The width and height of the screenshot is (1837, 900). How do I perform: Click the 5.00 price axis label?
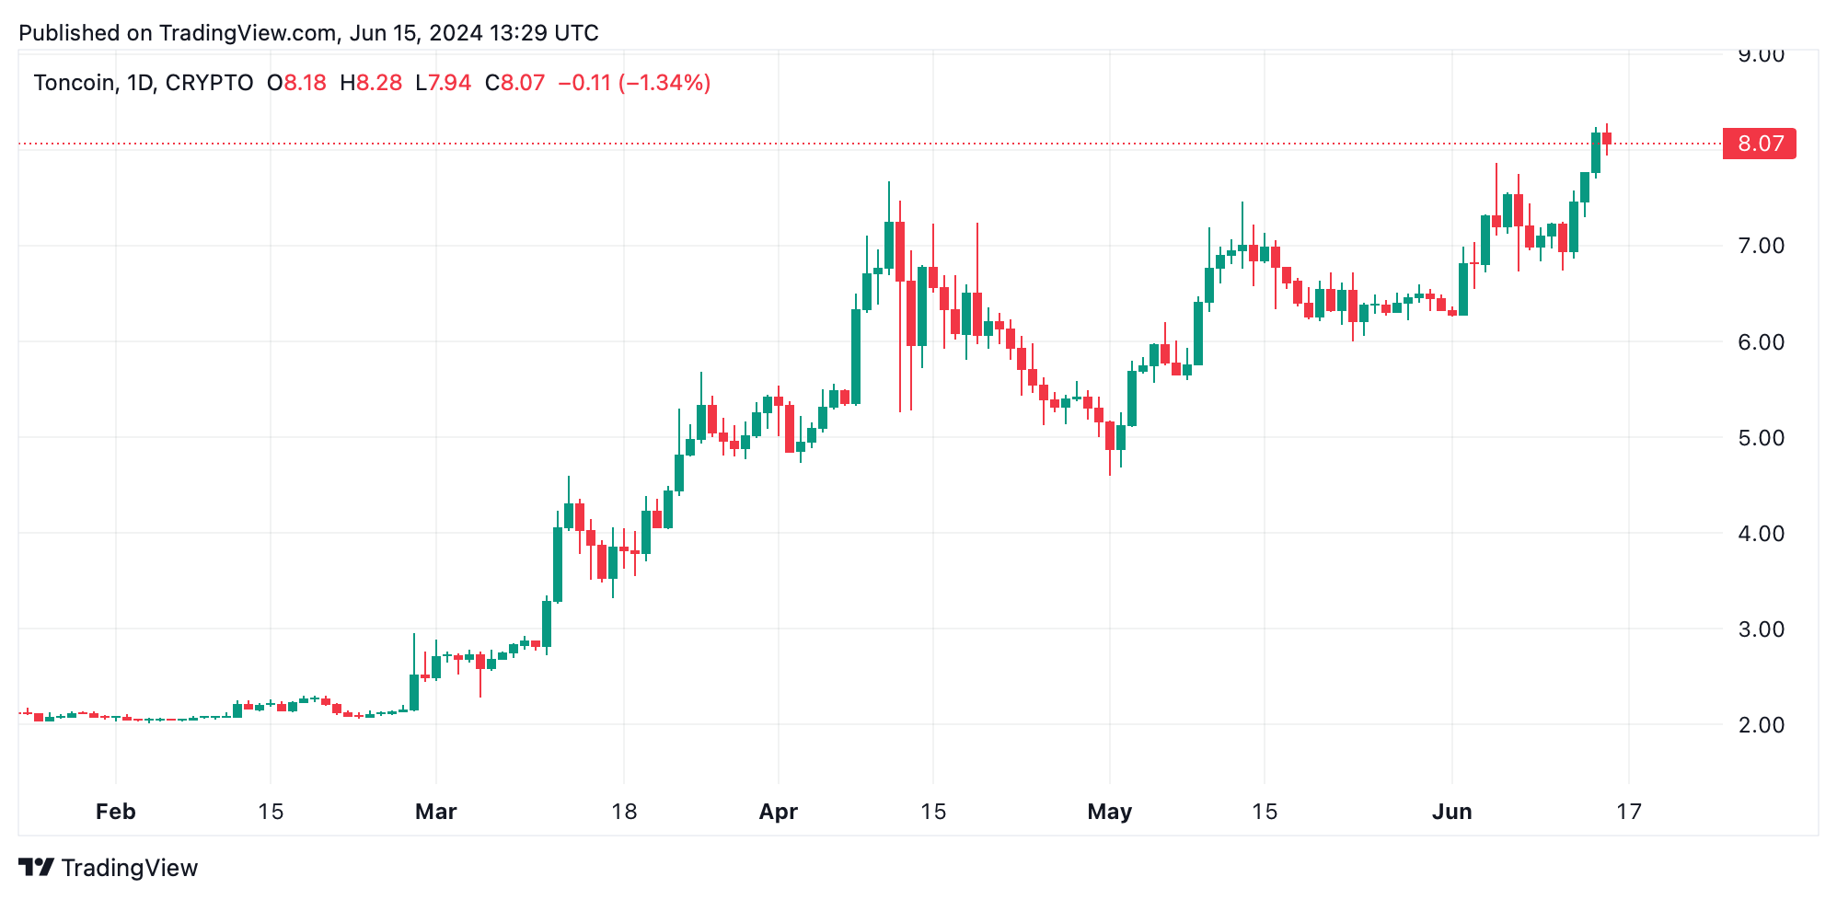(x=1761, y=438)
